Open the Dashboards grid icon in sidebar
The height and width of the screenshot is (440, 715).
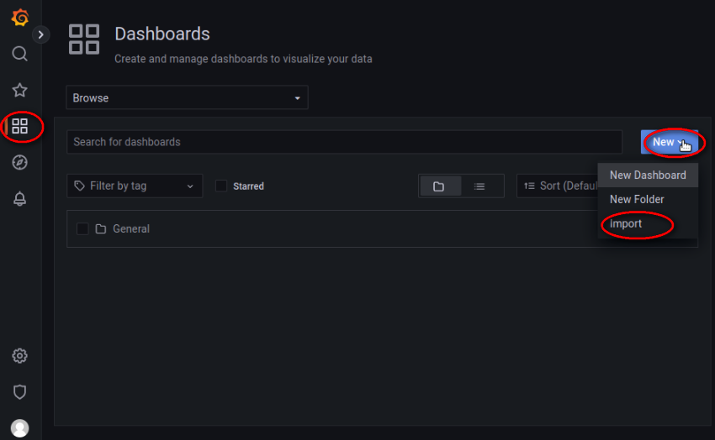20,127
